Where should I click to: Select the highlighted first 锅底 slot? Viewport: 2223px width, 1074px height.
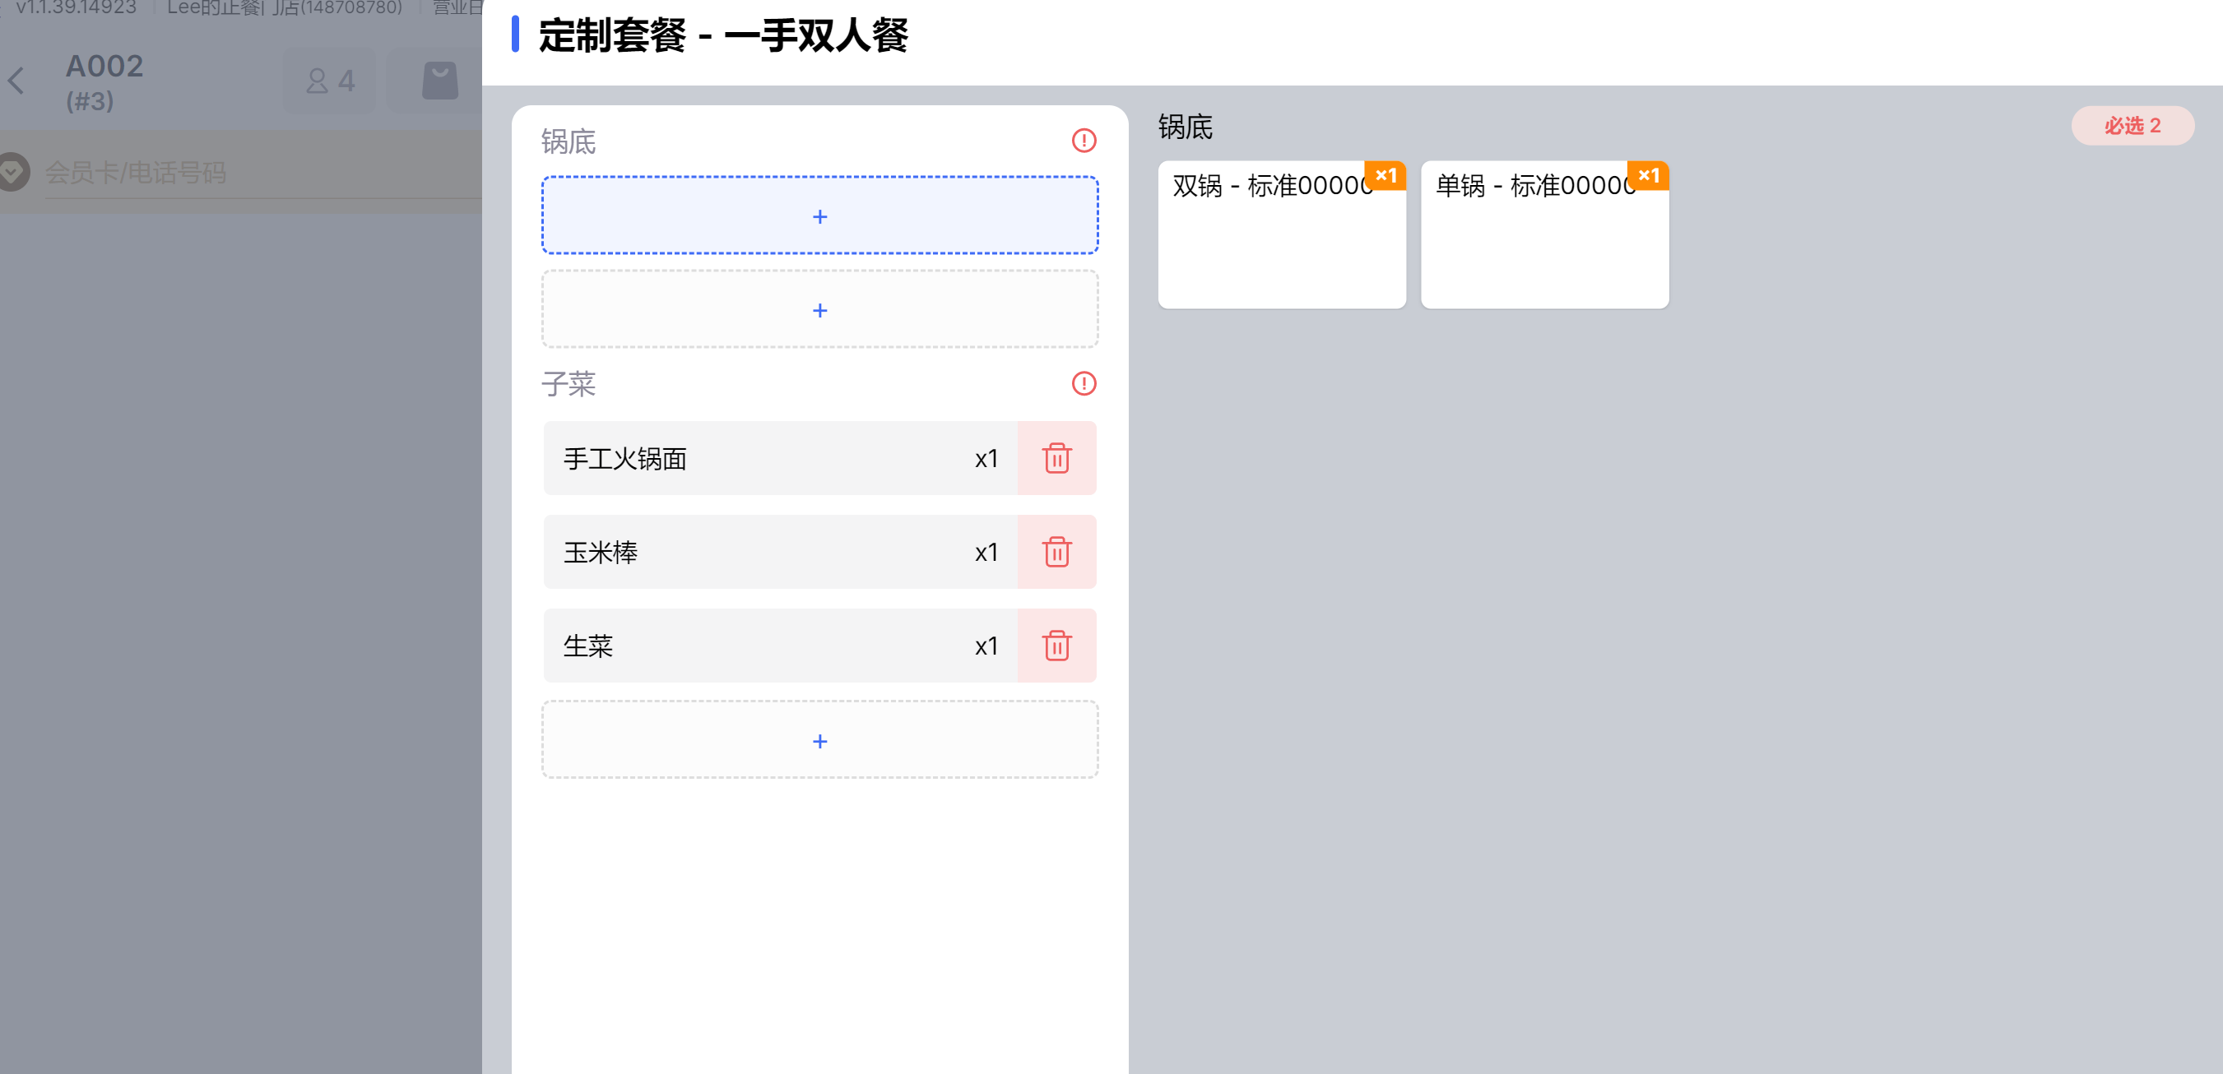[819, 215]
